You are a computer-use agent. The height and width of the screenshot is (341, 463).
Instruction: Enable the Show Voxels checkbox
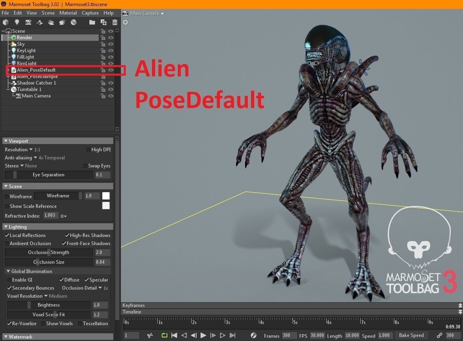(43, 324)
